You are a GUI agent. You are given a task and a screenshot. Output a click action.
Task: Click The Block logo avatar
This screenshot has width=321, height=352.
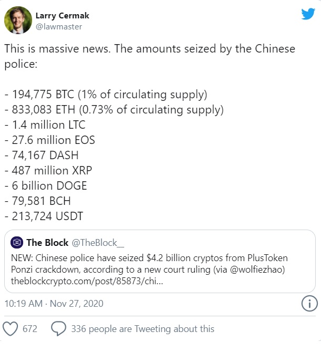(17, 242)
